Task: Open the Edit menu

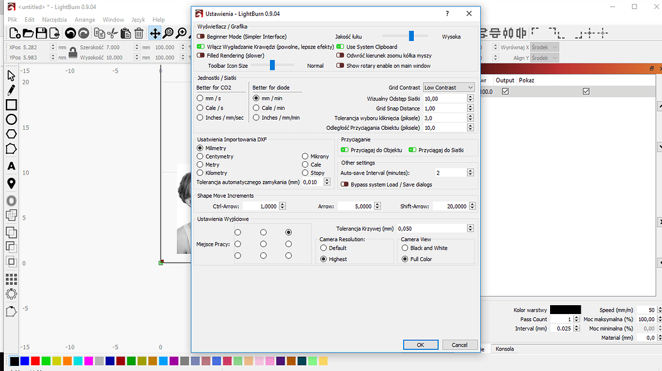Action: (29, 19)
